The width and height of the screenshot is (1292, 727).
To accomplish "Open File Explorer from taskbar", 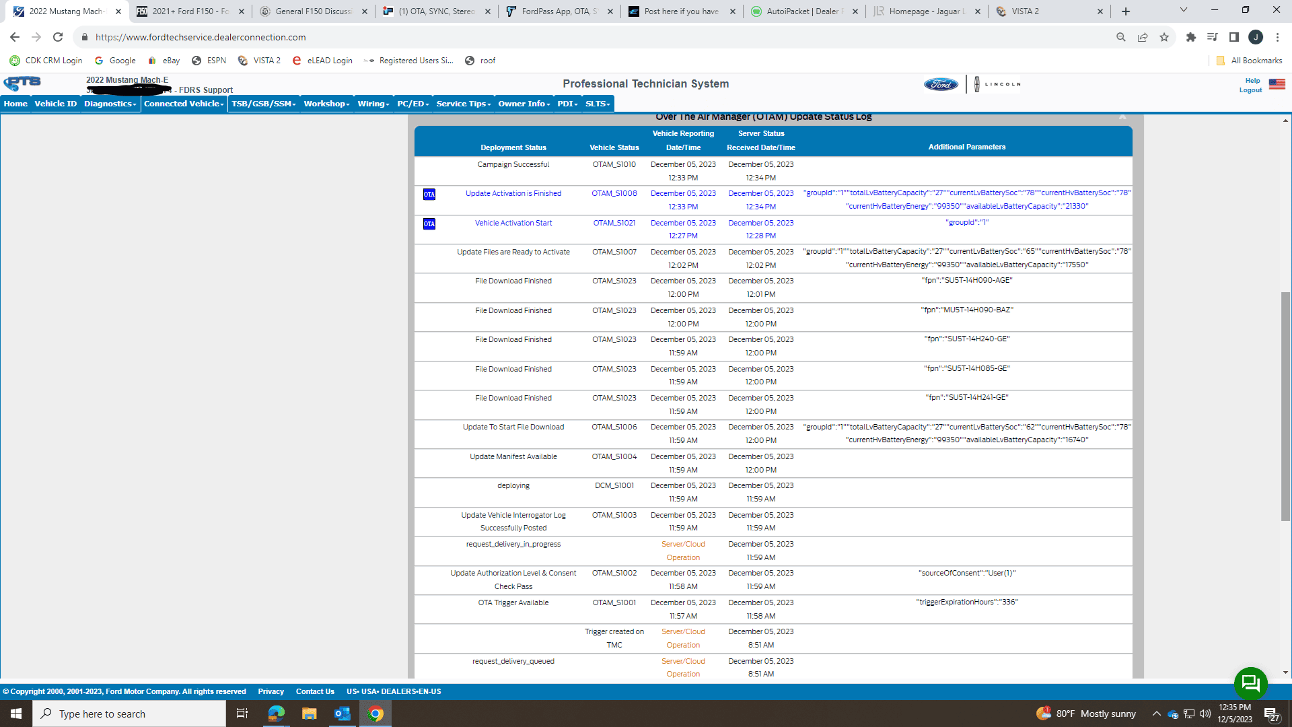I will 309,714.
